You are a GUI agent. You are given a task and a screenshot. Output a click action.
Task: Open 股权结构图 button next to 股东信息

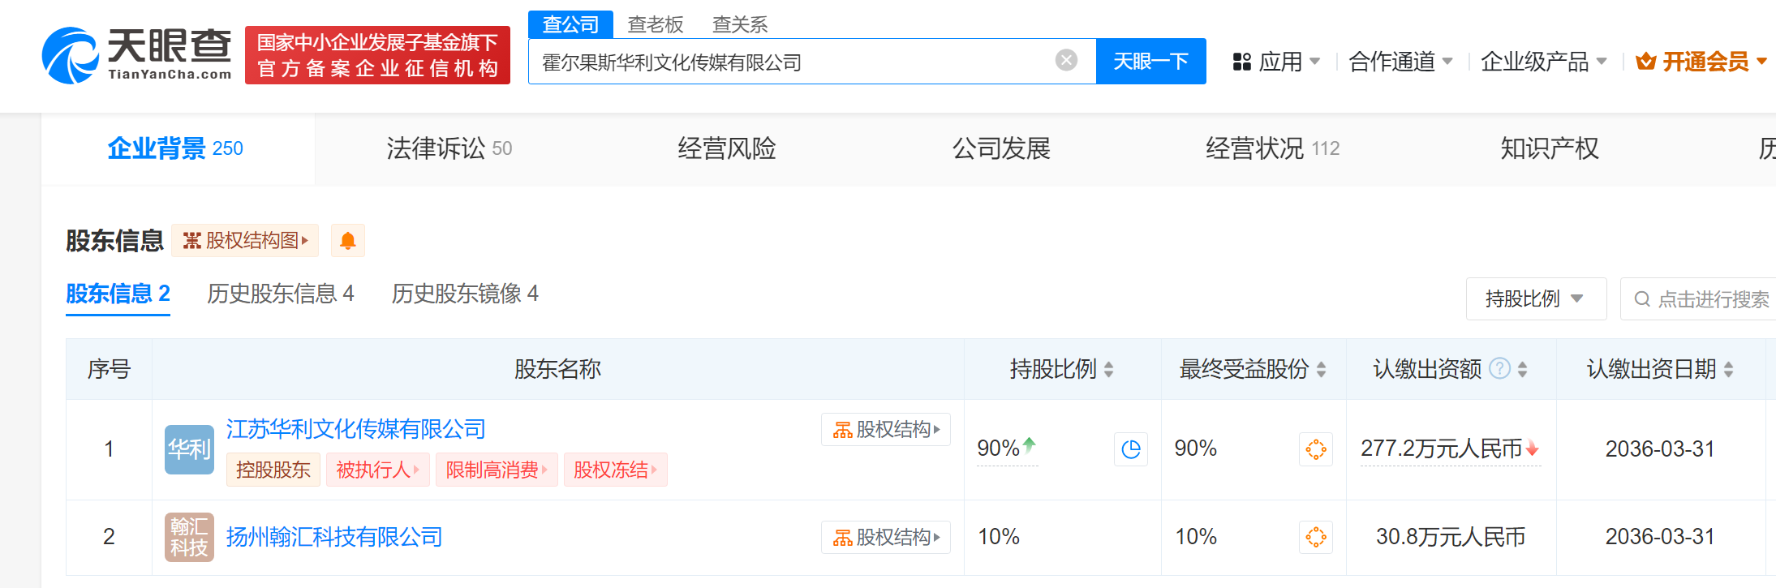tap(245, 241)
